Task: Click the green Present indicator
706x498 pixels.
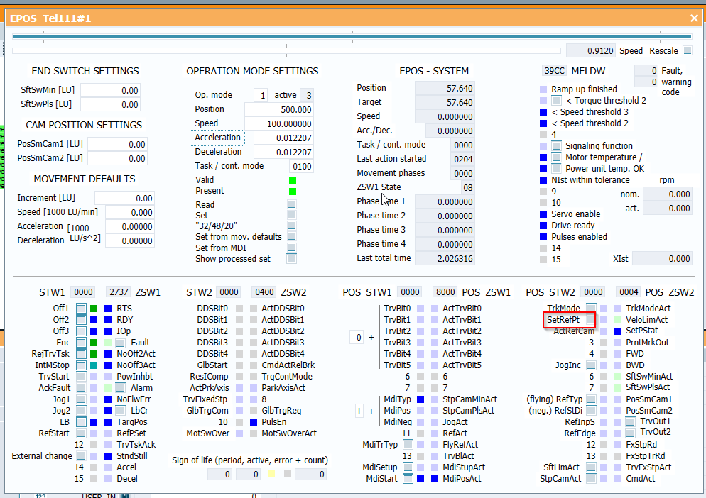Action: click(x=293, y=192)
